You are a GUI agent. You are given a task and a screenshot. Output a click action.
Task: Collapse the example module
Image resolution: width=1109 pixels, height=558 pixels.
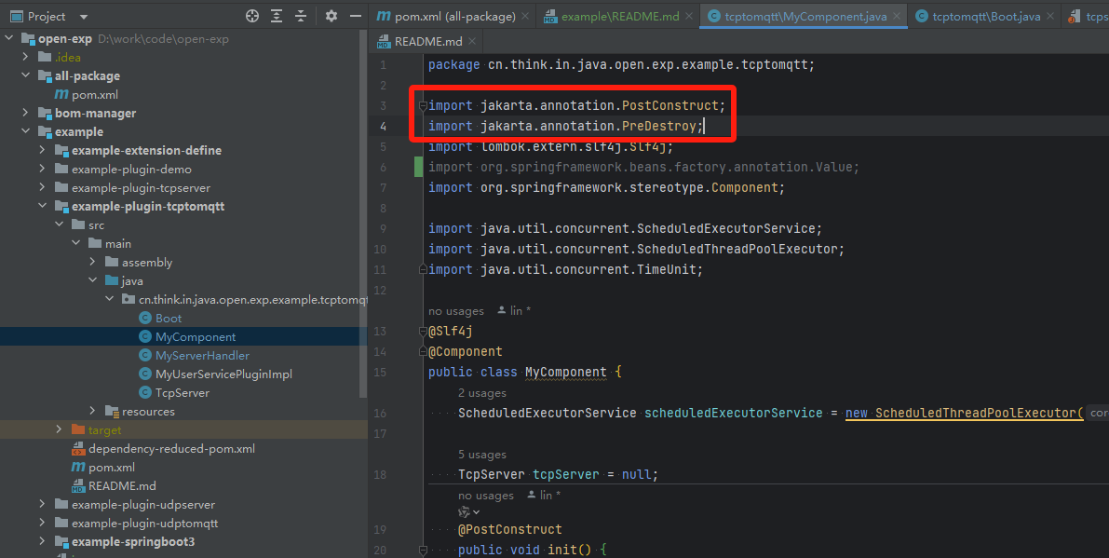(x=26, y=131)
